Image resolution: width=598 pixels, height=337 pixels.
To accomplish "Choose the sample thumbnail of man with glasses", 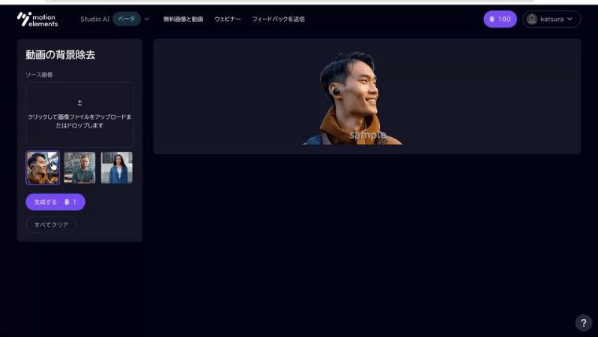I will (79, 168).
